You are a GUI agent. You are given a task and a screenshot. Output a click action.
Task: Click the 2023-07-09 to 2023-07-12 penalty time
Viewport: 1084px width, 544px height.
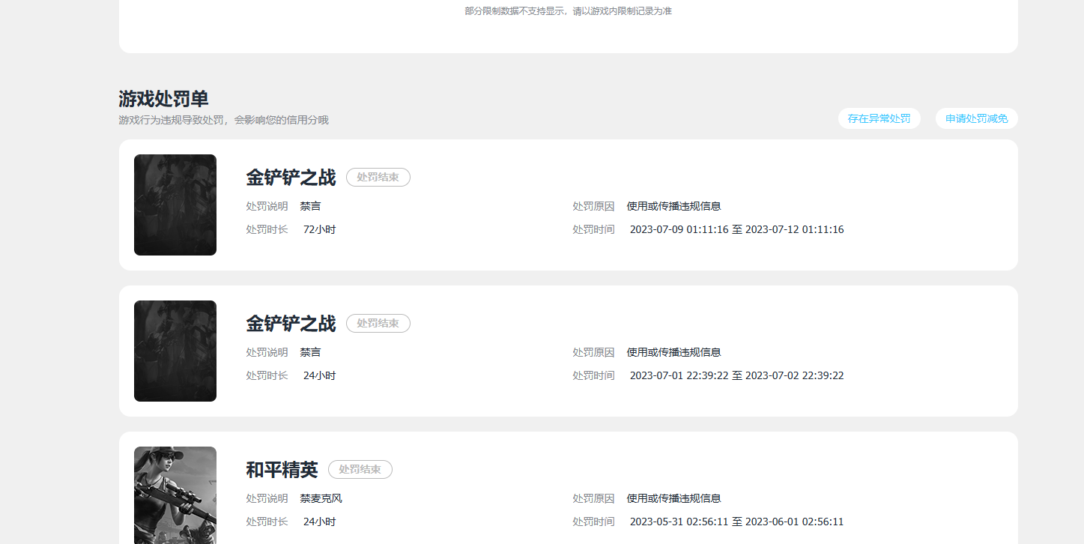coord(736,229)
